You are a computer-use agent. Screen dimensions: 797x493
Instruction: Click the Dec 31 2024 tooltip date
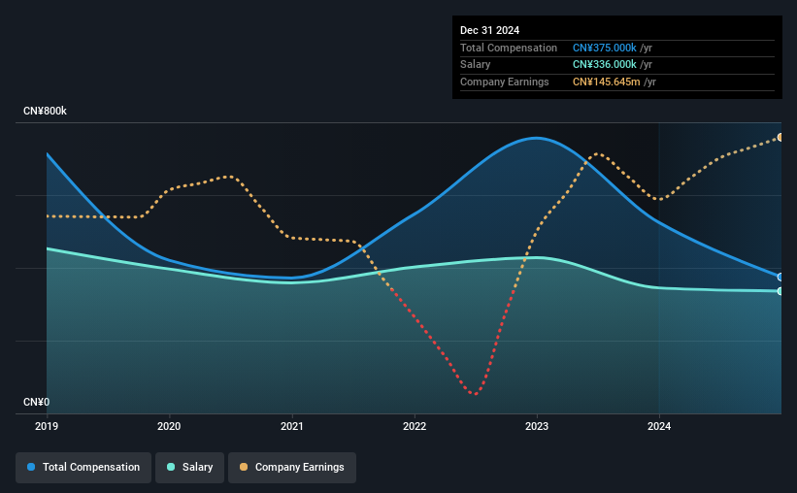(489, 30)
